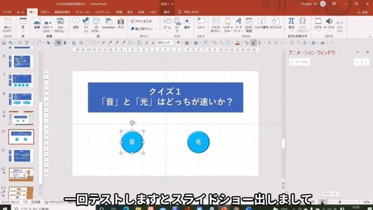Click the Equation (数式) pi icon
Screen dimensions: 373x210
pos(291,23)
